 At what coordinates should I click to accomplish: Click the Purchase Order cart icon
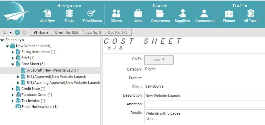[x=18, y=95]
